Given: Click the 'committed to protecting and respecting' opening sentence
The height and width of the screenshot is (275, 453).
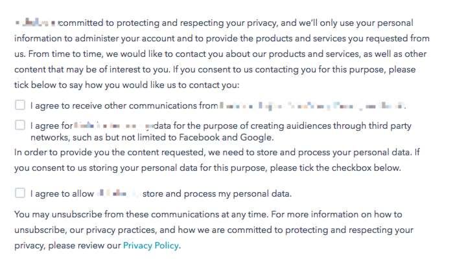Looking at the screenshot, I should pos(214,23).
